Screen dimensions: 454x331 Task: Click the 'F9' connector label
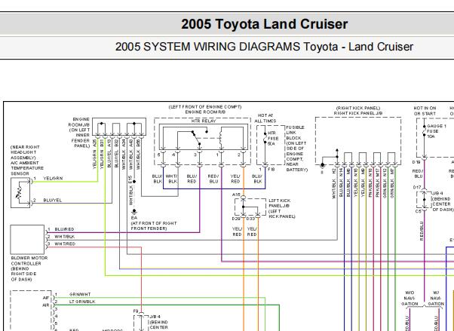136,311
